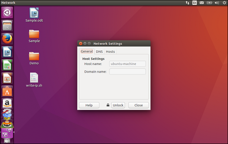Switch to the DNS tab
This screenshot has height=144, width=228.
coord(99,52)
